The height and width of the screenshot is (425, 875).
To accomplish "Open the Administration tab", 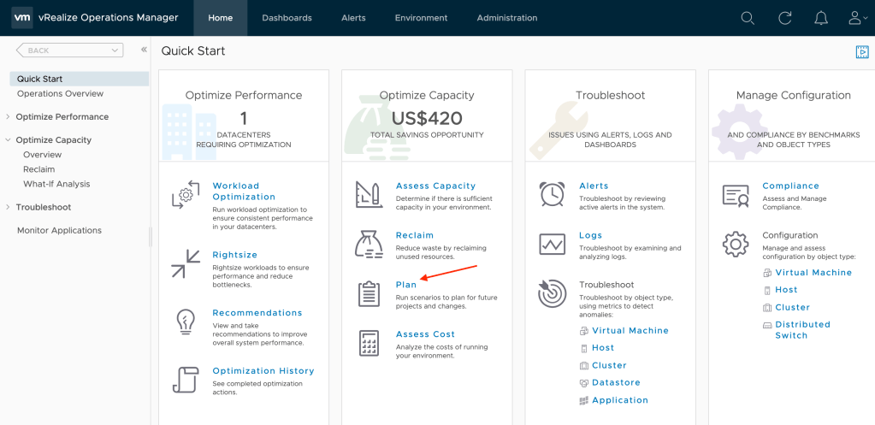I will click(506, 18).
